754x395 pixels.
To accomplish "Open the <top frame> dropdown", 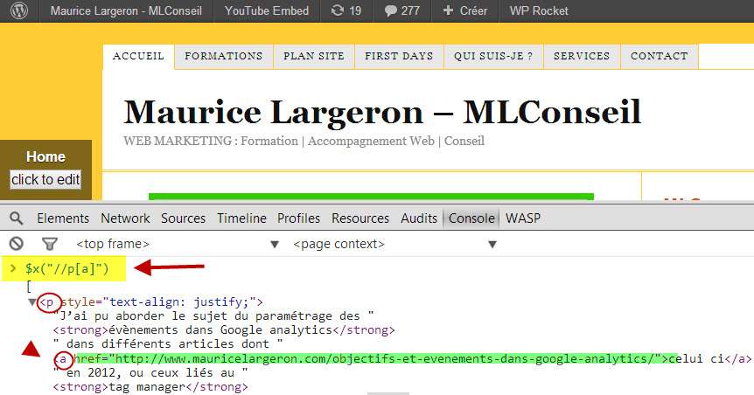I will click(x=178, y=244).
